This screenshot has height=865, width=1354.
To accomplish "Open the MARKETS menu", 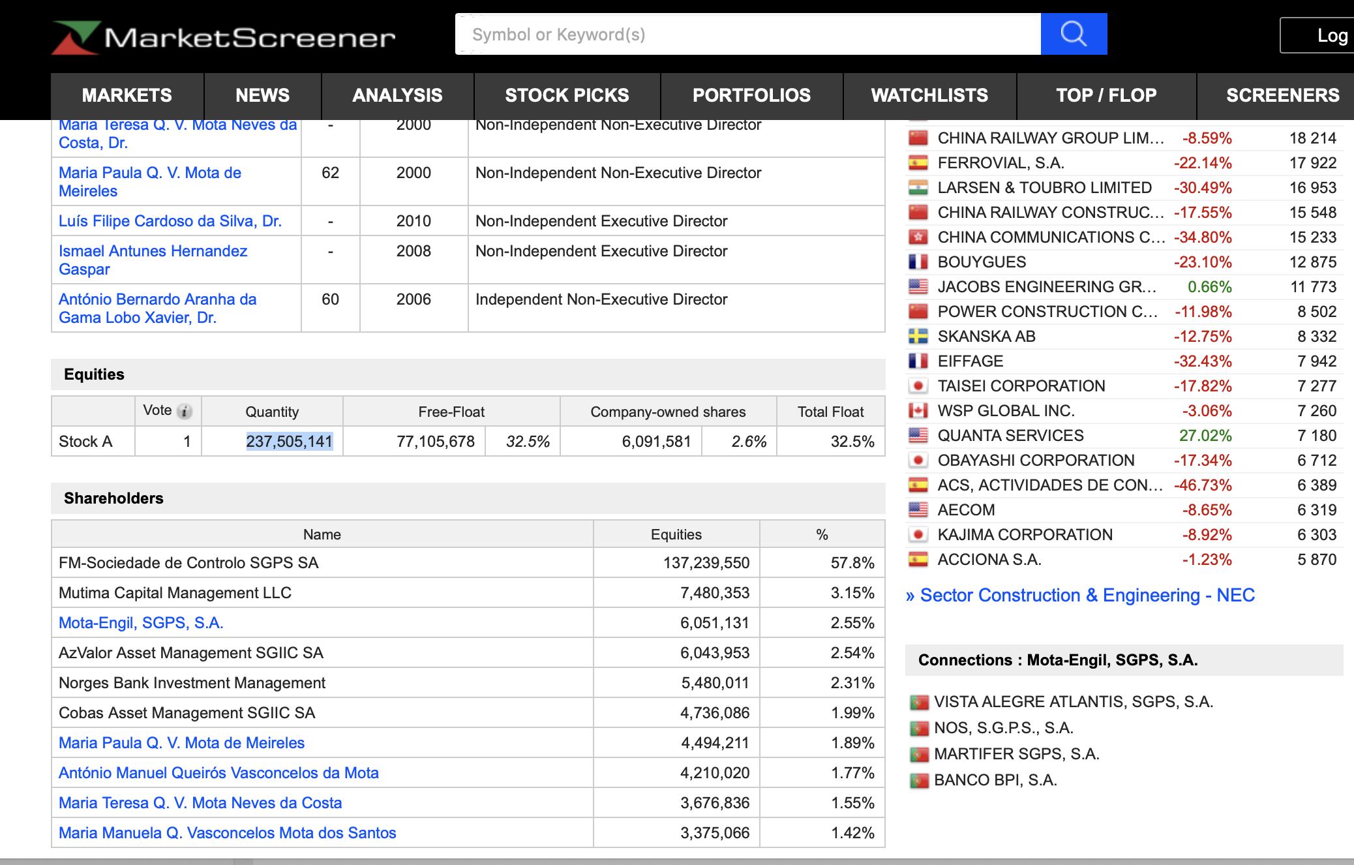I will click(x=127, y=95).
